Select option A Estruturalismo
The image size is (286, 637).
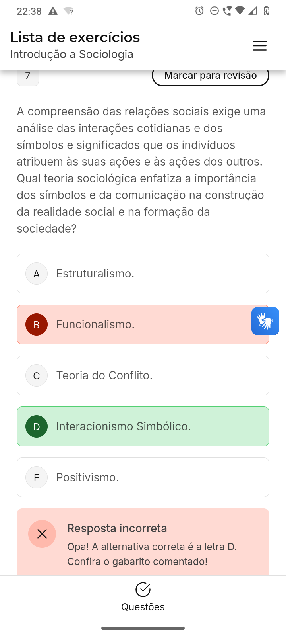point(143,274)
